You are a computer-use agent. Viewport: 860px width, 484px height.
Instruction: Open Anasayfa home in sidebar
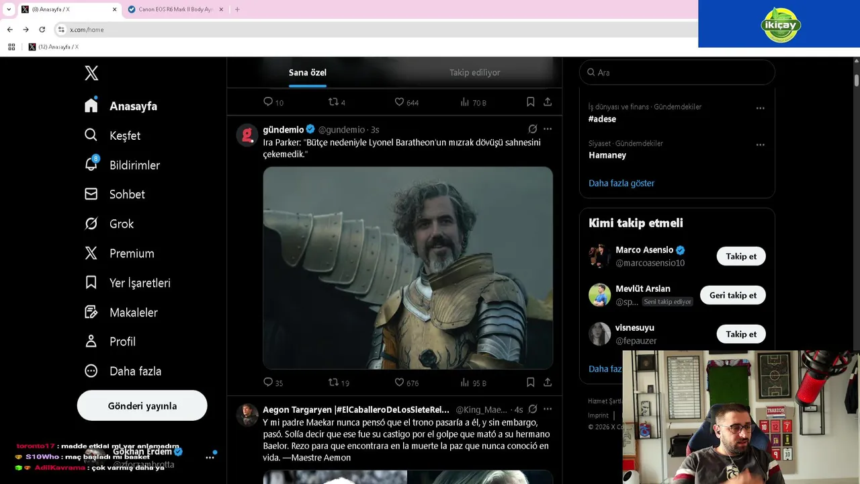click(x=121, y=106)
